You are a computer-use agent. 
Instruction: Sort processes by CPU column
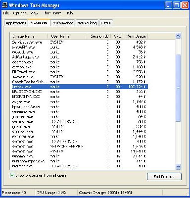coord(117,36)
